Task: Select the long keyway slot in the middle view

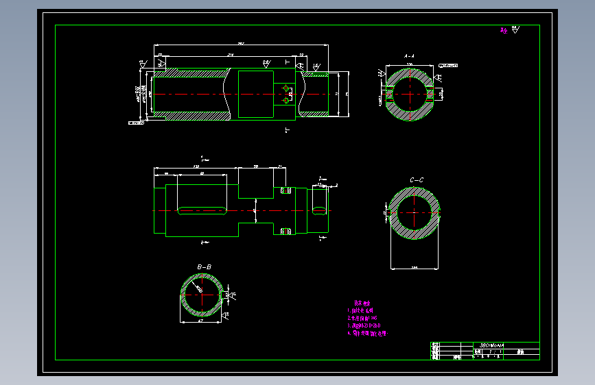Action: (x=202, y=211)
